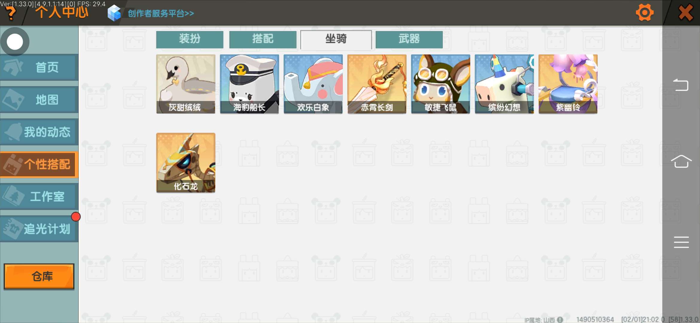Click the IP location info icon
700x323 pixels.
560,320
